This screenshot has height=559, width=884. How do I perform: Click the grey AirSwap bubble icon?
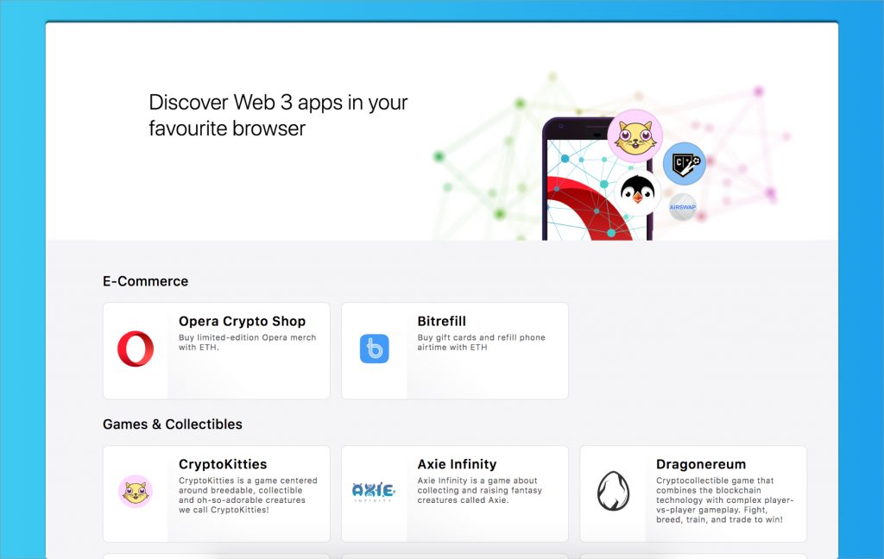[682, 207]
